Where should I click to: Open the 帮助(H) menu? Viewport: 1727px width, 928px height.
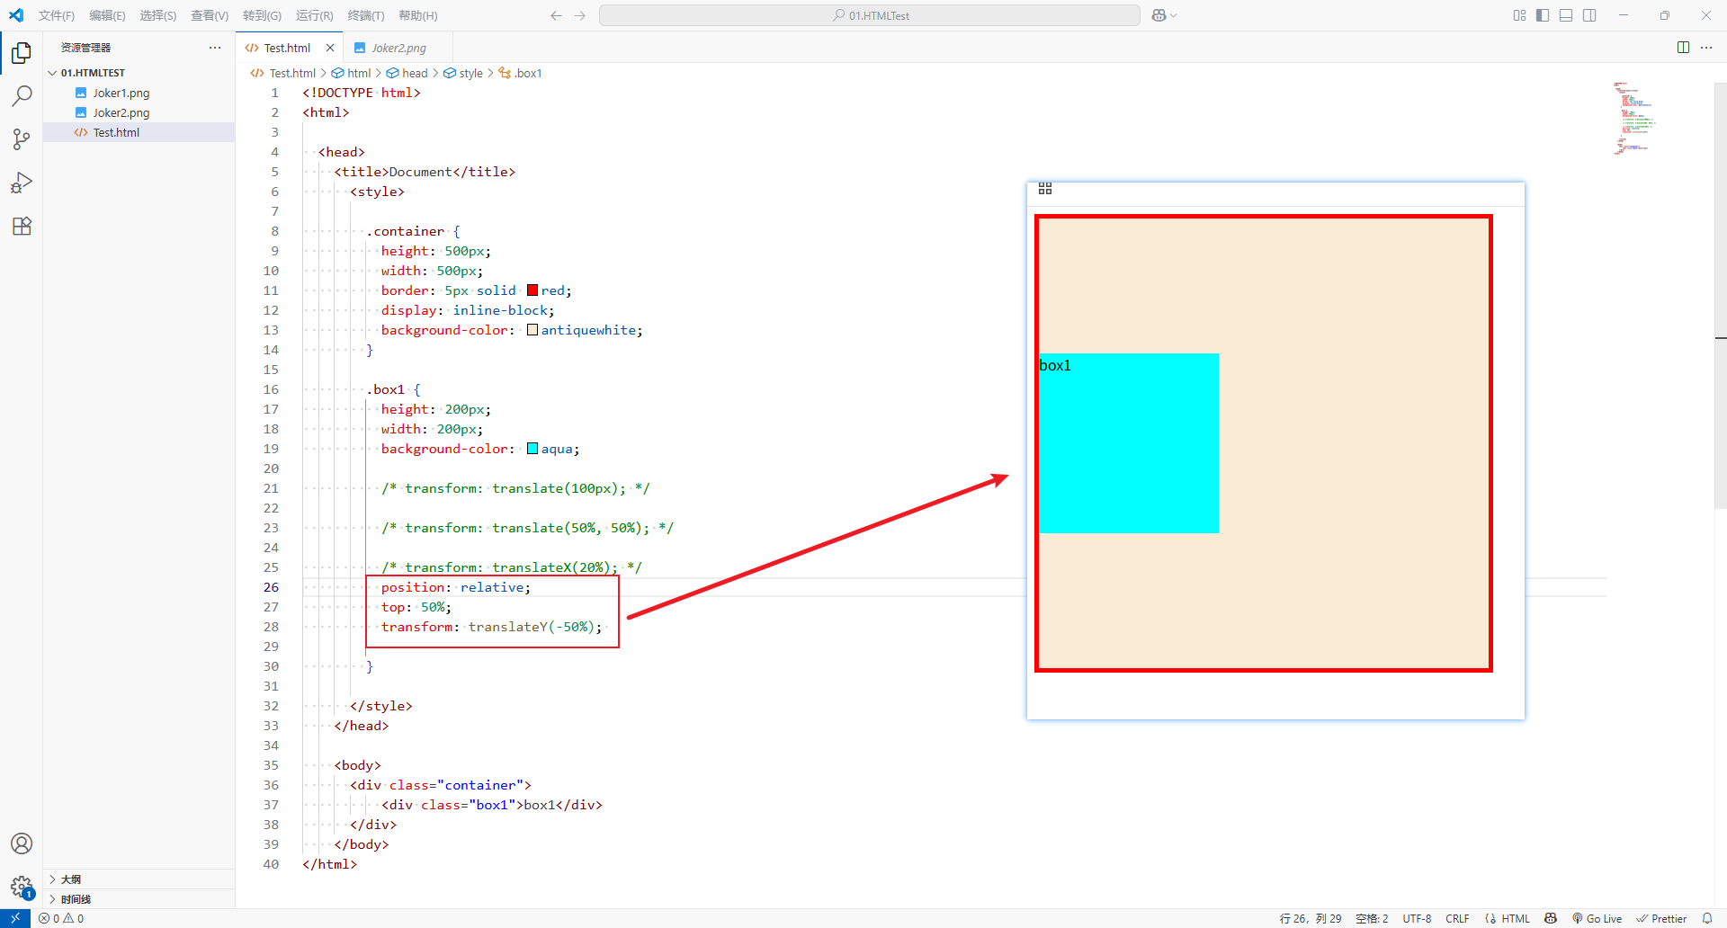pos(417,15)
